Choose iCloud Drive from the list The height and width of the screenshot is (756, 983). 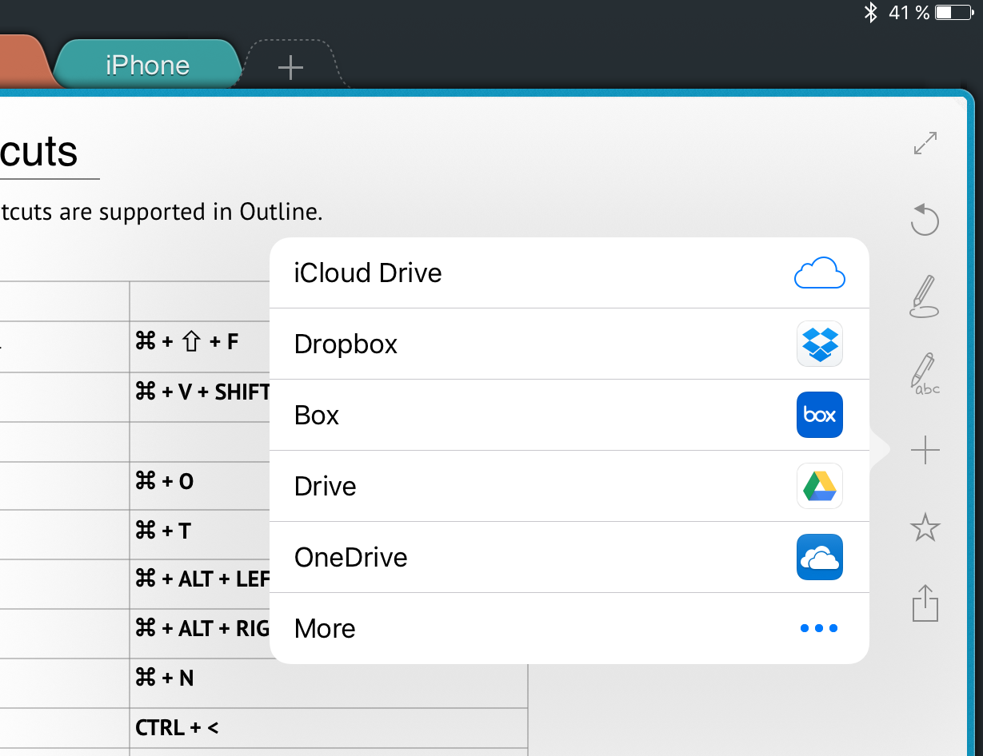[x=569, y=273]
